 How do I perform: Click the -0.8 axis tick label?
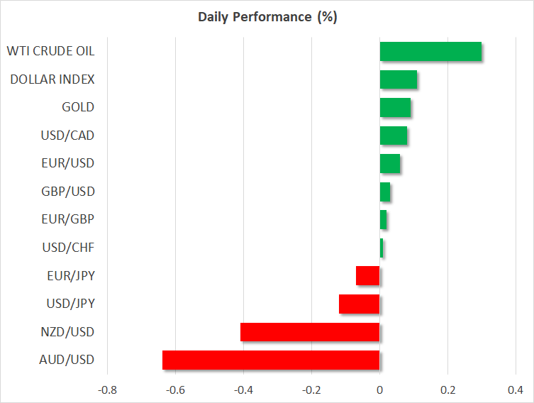click(x=107, y=390)
